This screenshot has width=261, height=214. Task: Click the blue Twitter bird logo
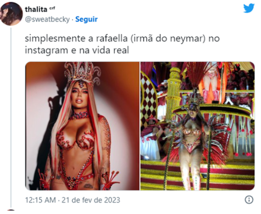click(249, 8)
